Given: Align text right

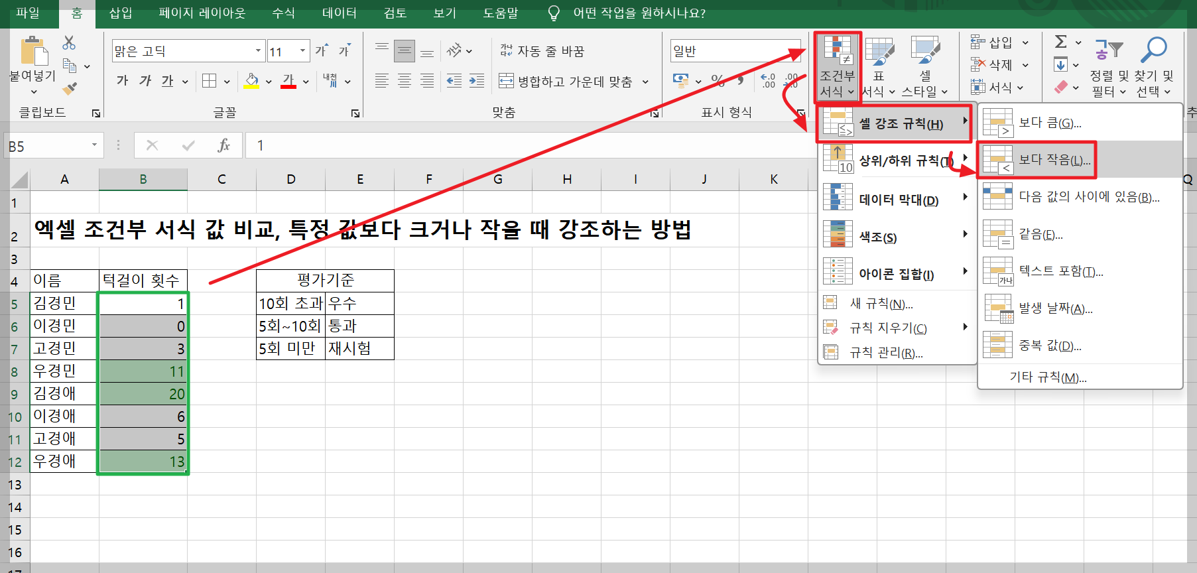Looking at the screenshot, I should 427,81.
